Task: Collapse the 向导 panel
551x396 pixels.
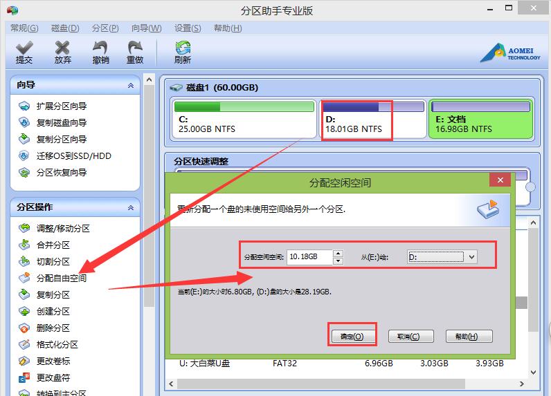Action: click(x=131, y=85)
